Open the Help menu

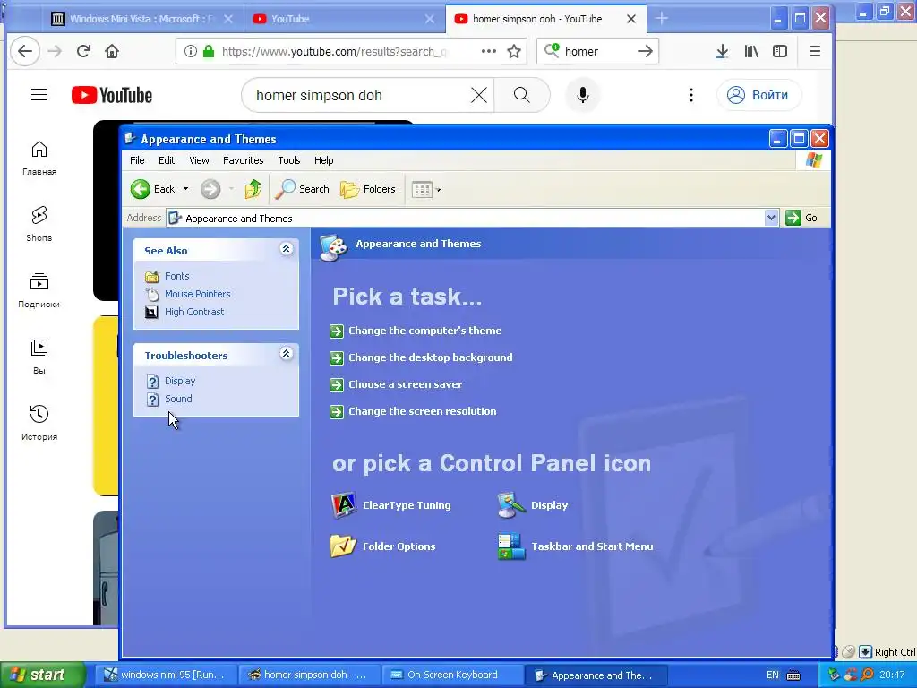coord(323,160)
